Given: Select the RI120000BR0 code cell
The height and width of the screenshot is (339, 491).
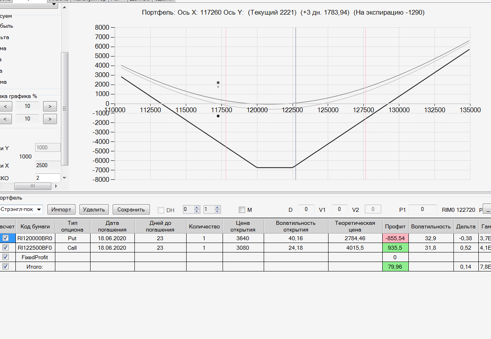Looking at the screenshot, I should click(x=35, y=238).
